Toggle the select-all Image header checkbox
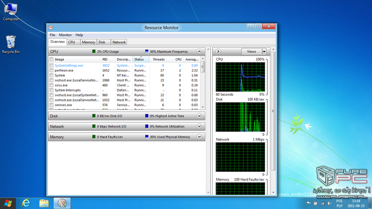 click(52, 59)
